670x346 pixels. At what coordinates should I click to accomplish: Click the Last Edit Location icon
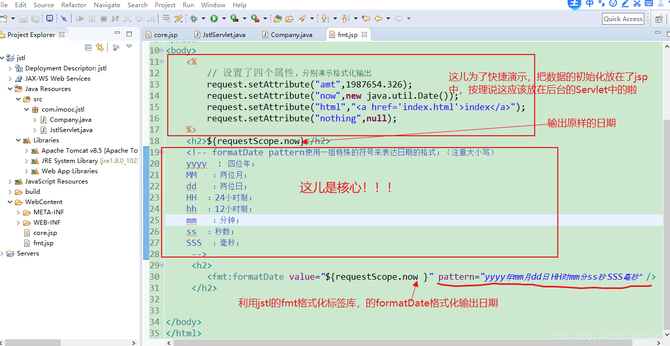[x=366, y=19]
